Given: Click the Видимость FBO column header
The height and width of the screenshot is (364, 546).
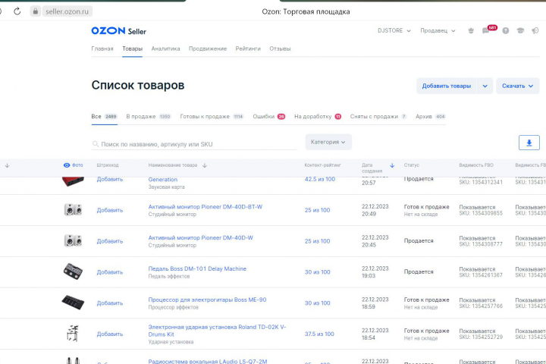Looking at the screenshot, I should tap(476, 165).
